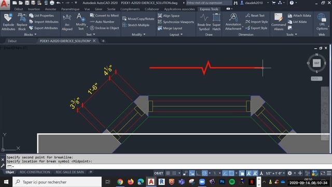This screenshot has height=187, width=332.
Task: Expand the Modify panel dropdown
Action: click(x=139, y=34)
